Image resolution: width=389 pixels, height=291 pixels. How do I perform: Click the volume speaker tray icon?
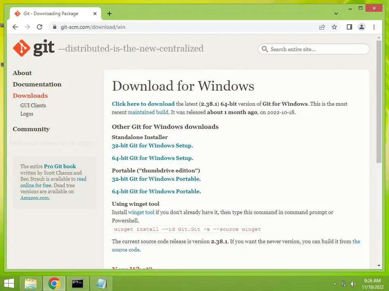[x=353, y=284]
